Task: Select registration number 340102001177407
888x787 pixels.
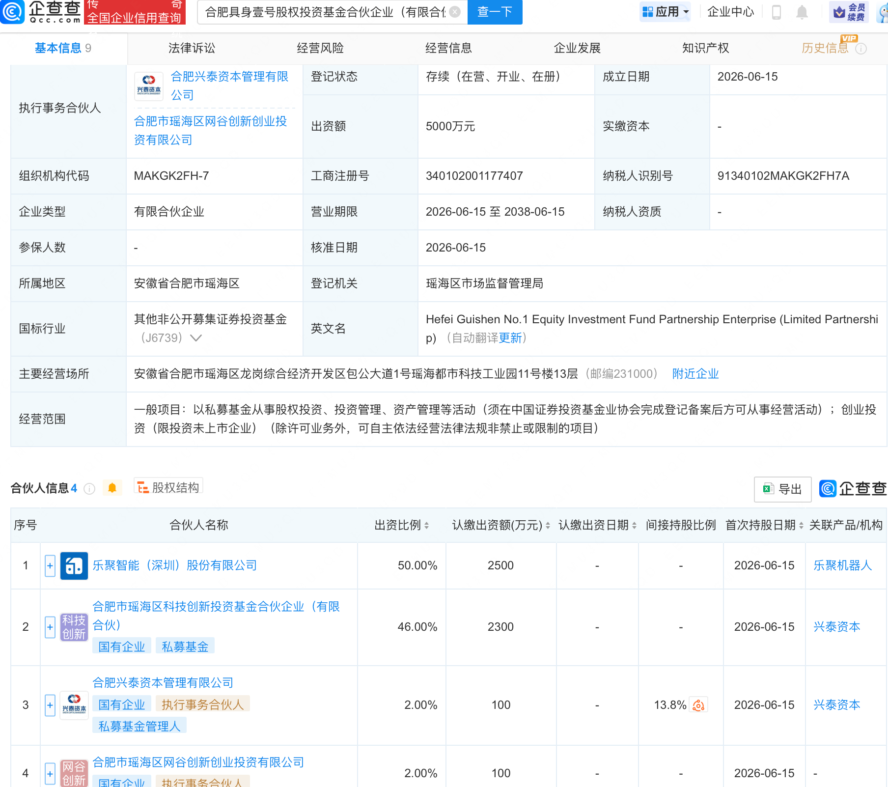Action: tap(474, 176)
